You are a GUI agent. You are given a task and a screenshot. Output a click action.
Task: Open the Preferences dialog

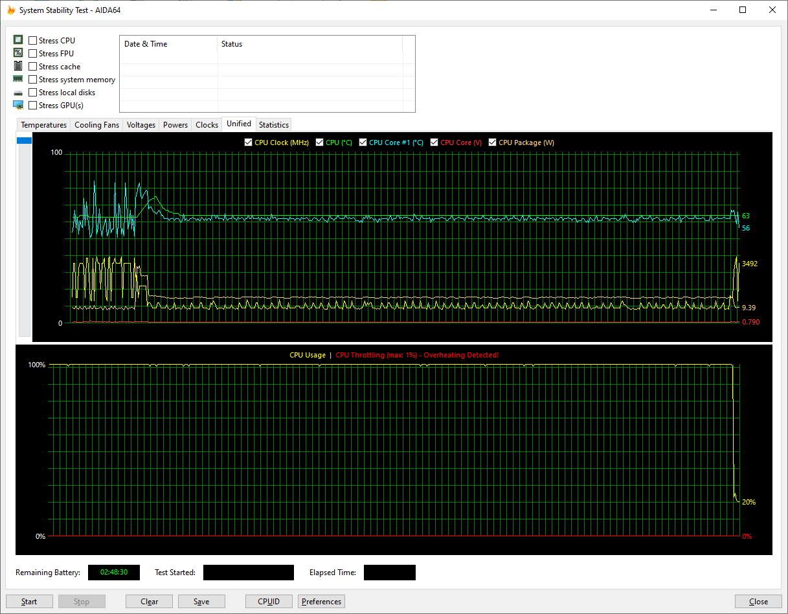(321, 602)
